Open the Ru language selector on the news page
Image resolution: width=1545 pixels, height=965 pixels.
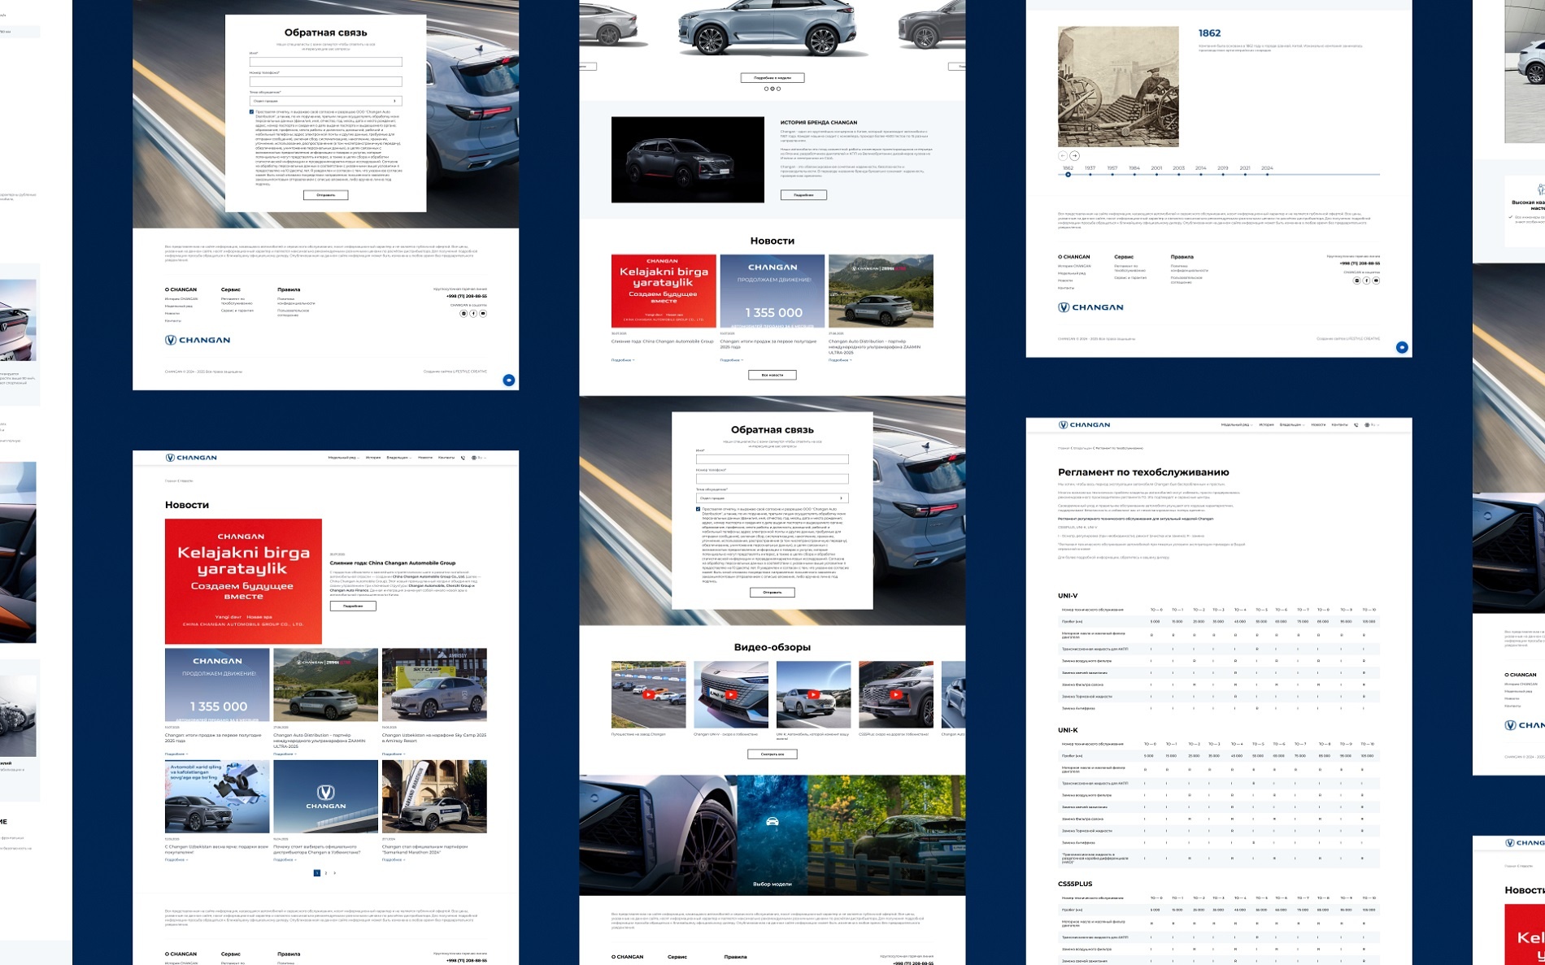[478, 458]
